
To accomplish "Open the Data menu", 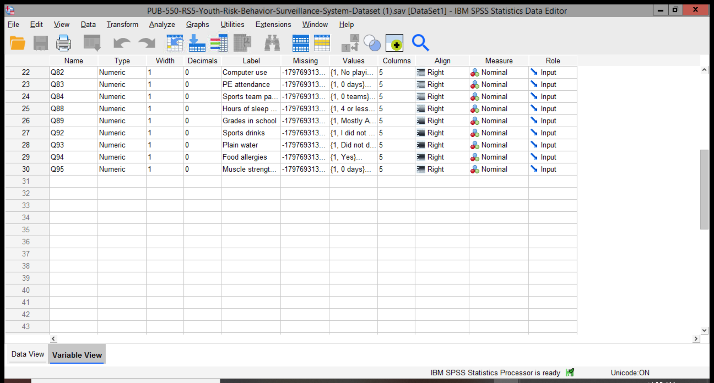I will (x=88, y=25).
